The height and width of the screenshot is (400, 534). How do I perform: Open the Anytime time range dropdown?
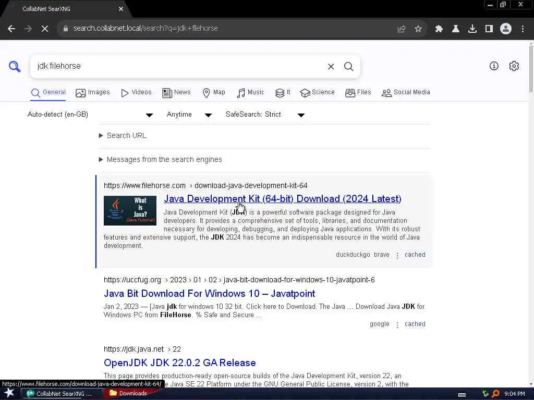[189, 115]
